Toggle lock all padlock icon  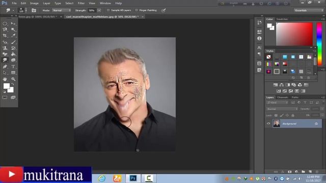pyautogui.click(x=293, y=115)
